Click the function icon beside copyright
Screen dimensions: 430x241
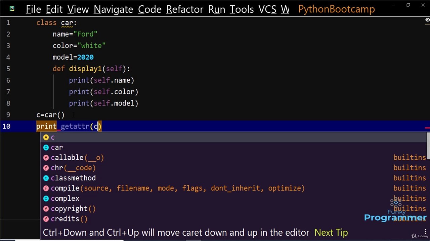pos(46,209)
